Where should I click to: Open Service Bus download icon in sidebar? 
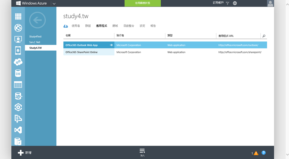click(x=18, y=119)
